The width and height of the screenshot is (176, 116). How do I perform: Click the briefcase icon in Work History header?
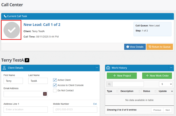point(108,68)
